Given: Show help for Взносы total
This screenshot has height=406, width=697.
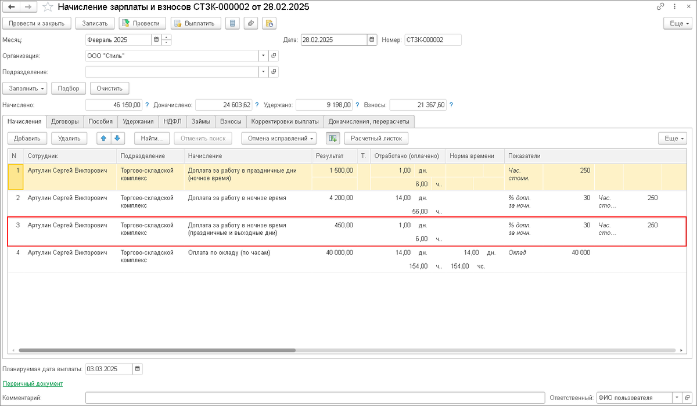Looking at the screenshot, I should tap(451, 105).
